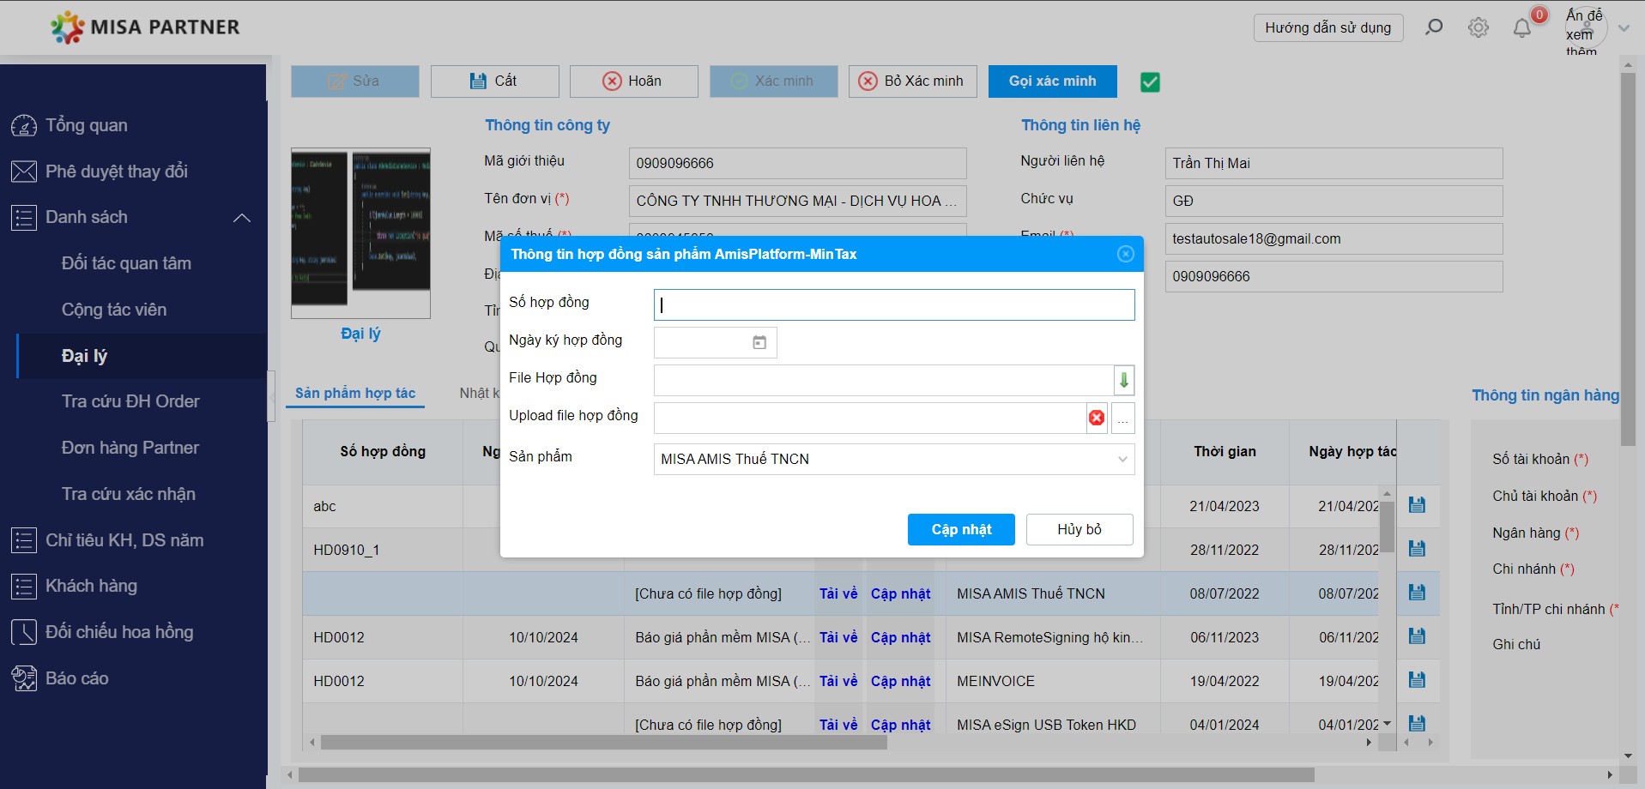Focus the Số hợp đồng input field

click(893, 304)
